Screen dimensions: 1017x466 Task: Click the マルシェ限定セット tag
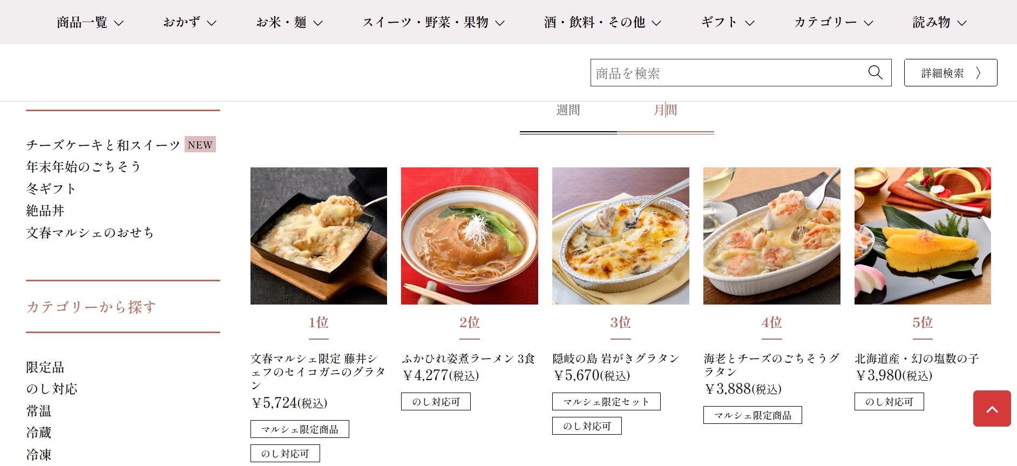pos(606,402)
